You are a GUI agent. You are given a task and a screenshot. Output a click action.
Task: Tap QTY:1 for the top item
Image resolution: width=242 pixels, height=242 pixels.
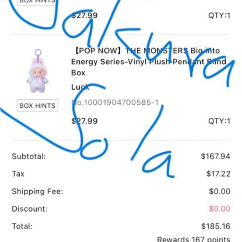pyautogui.click(x=219, y=15)
